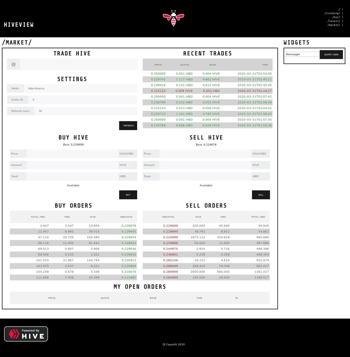Click the red bee logo in header
The image size is (350, 357).
[173, 18]
